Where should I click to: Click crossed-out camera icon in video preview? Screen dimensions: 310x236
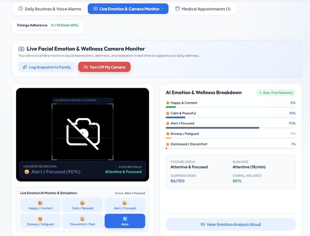coord(83,134)
